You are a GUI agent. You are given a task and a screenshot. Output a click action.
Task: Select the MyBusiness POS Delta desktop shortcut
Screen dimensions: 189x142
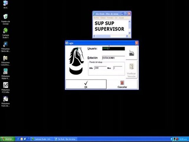(x=6, y=88)
